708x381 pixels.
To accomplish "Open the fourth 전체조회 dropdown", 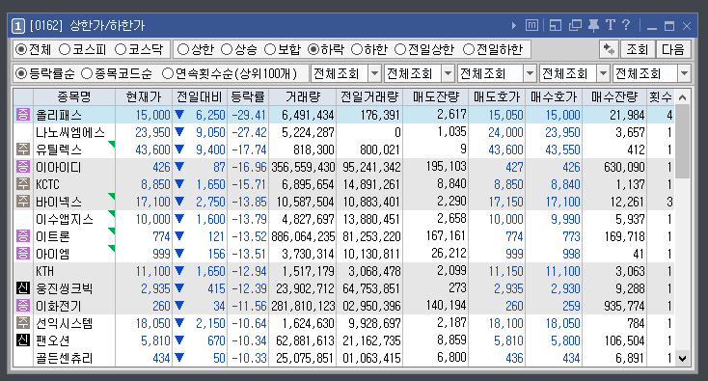I will pyautogui.click(x=574, y=73).
